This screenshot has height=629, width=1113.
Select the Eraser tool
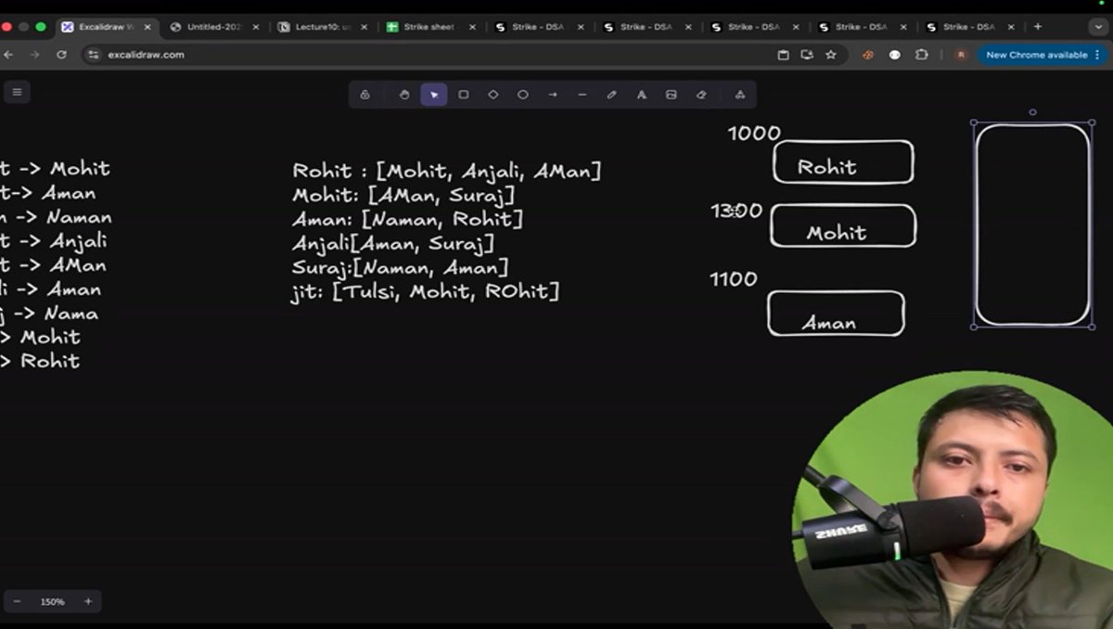coord(701,95)
